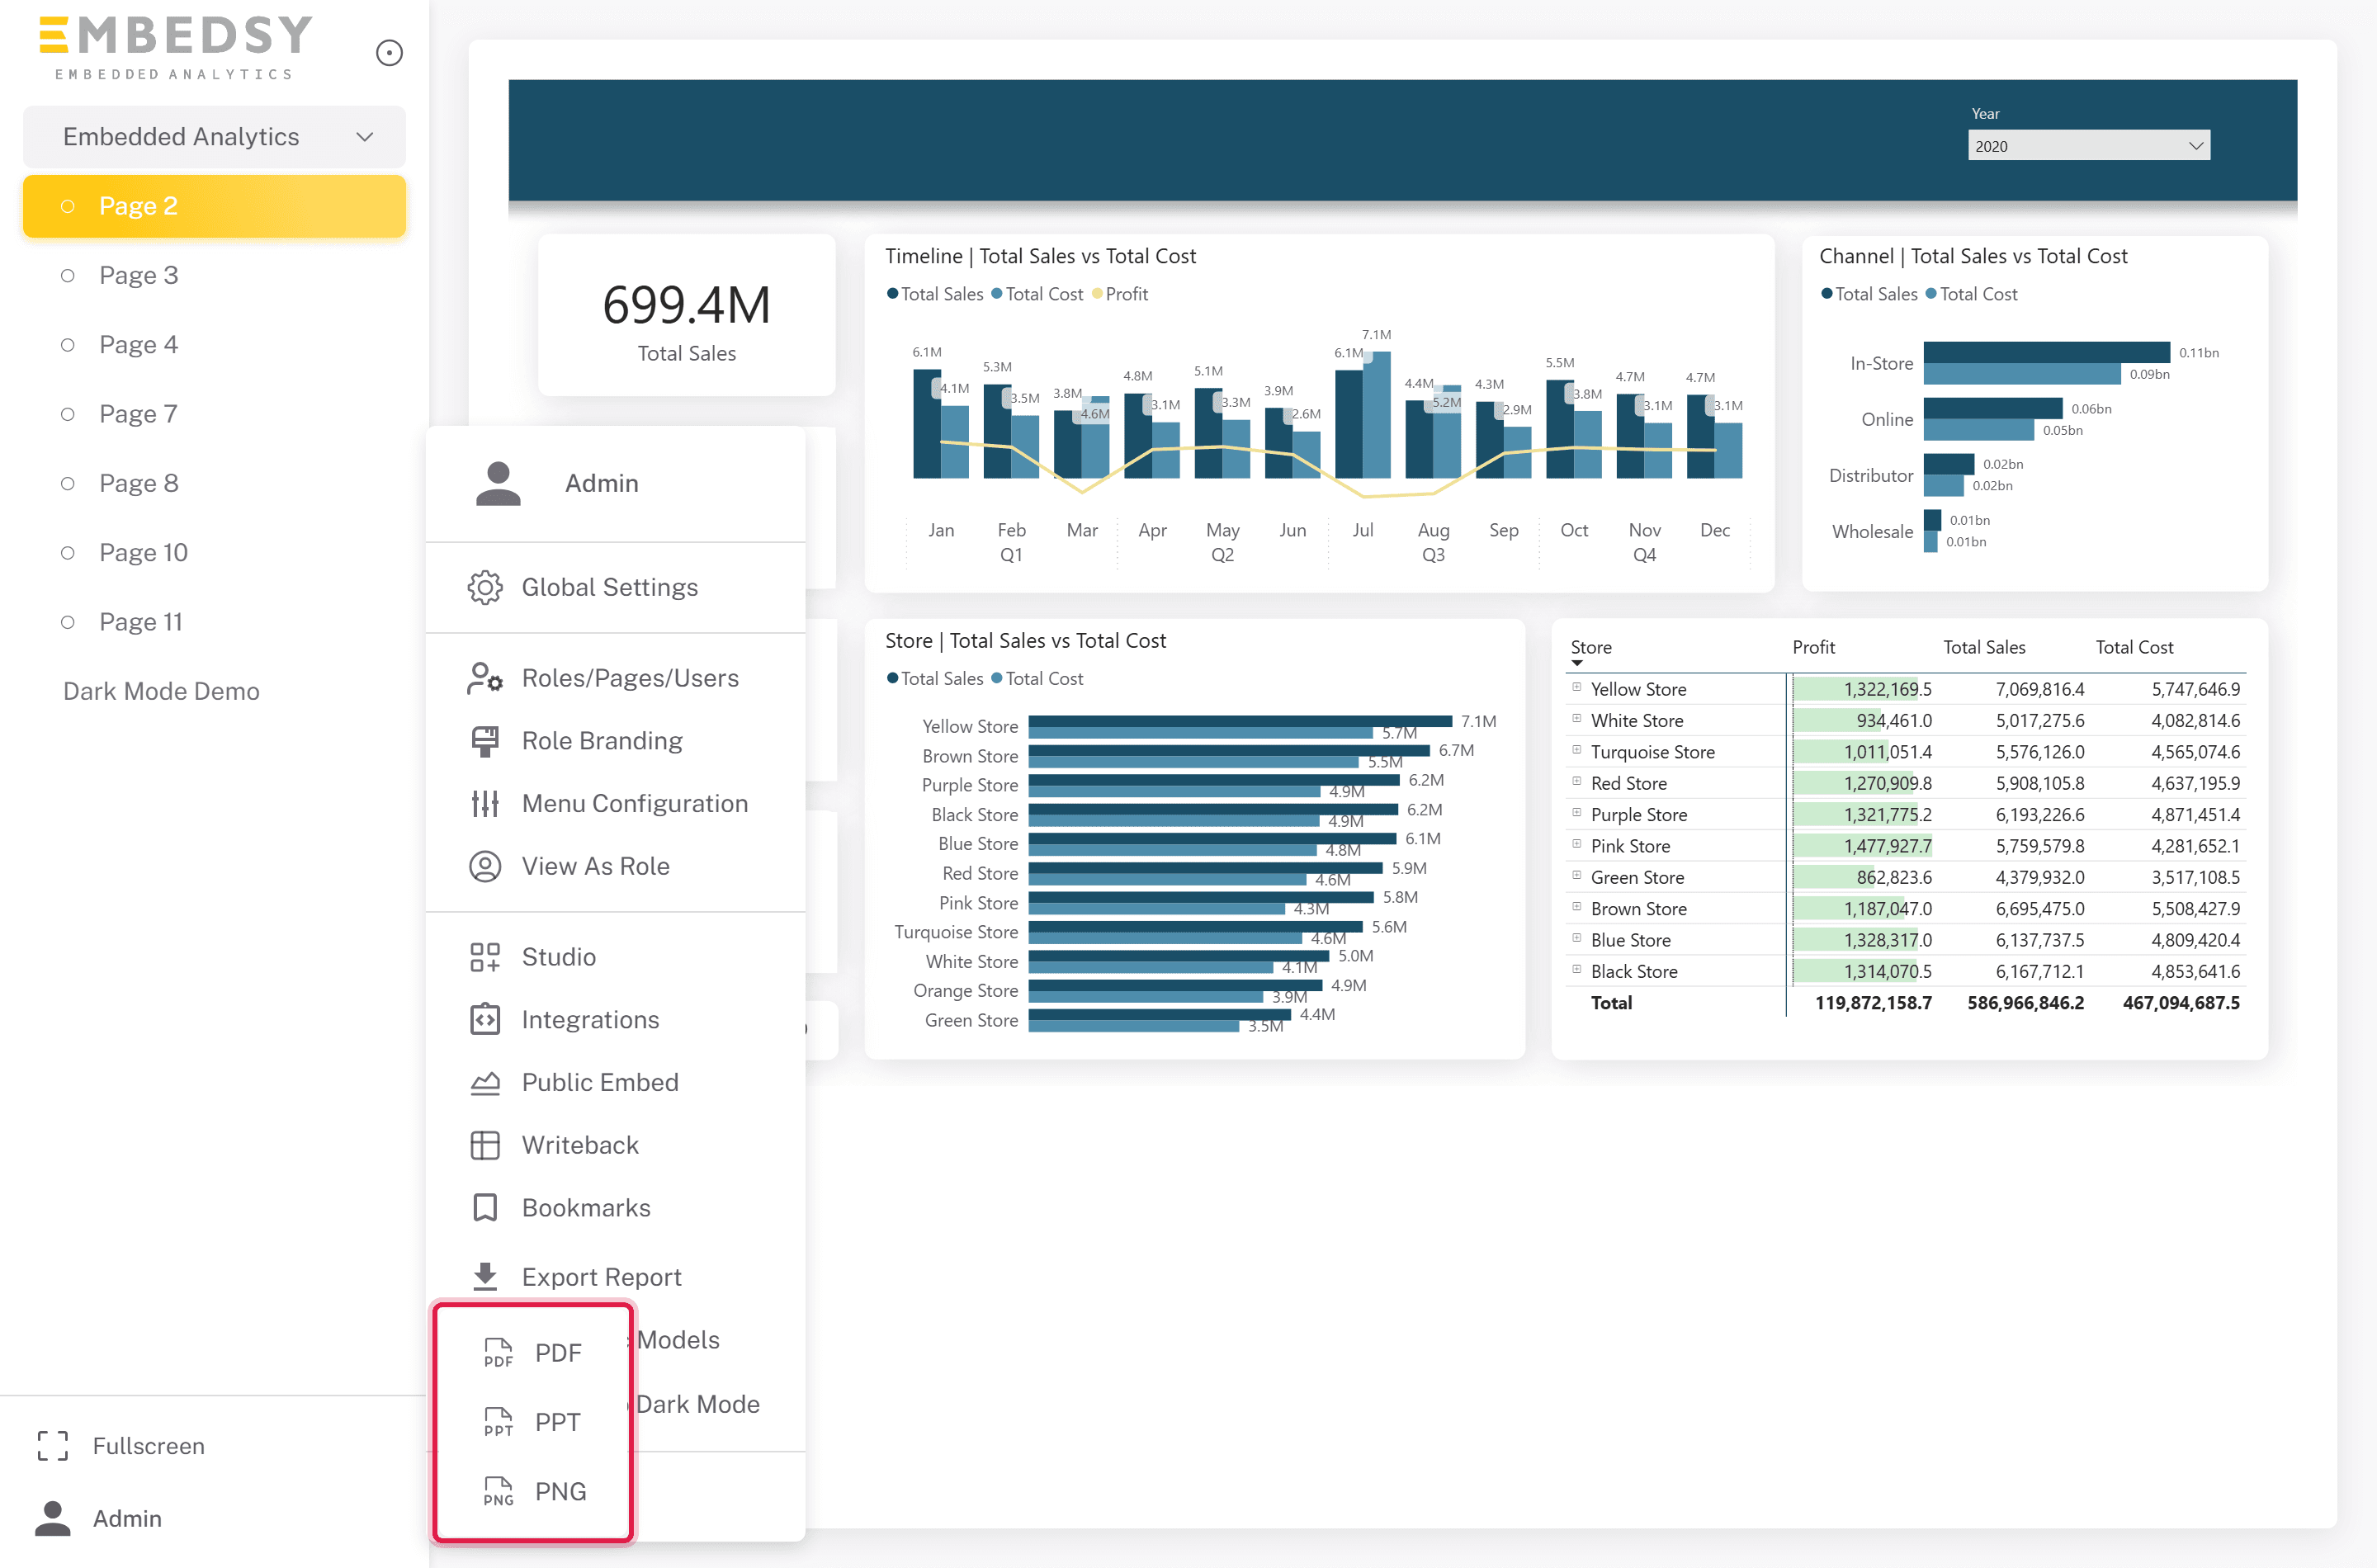
Task: Click the PDF file icon
Action: pos(498,1352)
